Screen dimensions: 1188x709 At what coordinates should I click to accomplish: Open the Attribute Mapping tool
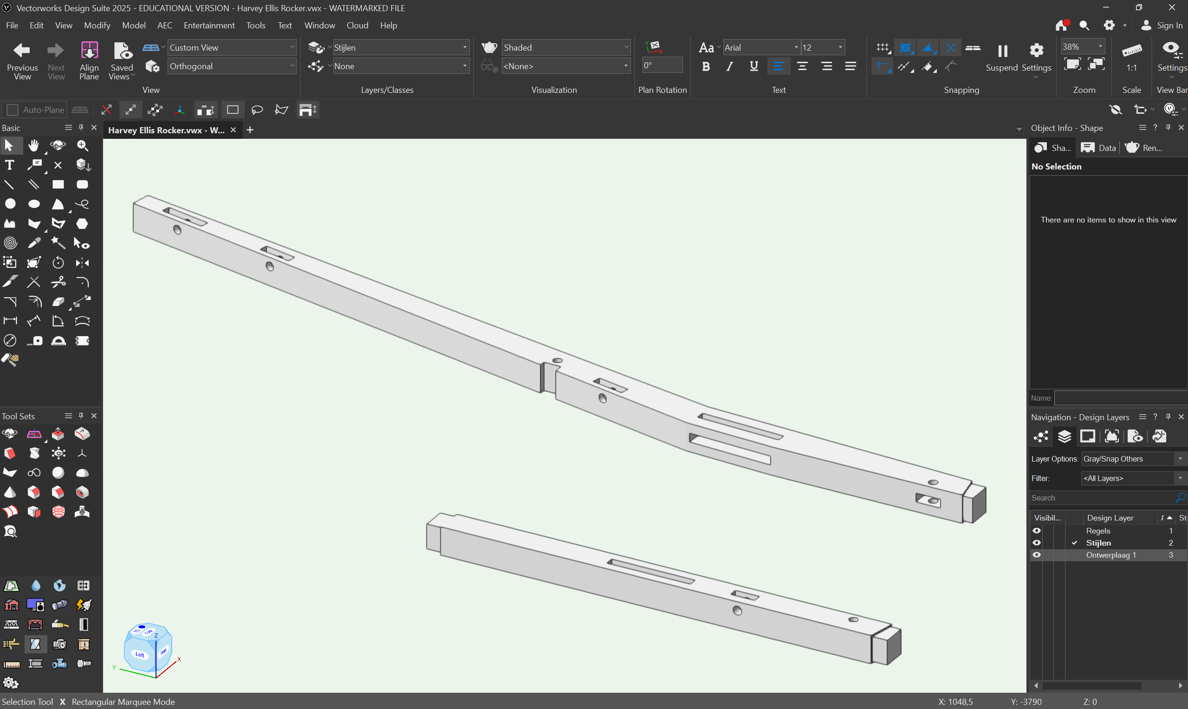(10, 360)
